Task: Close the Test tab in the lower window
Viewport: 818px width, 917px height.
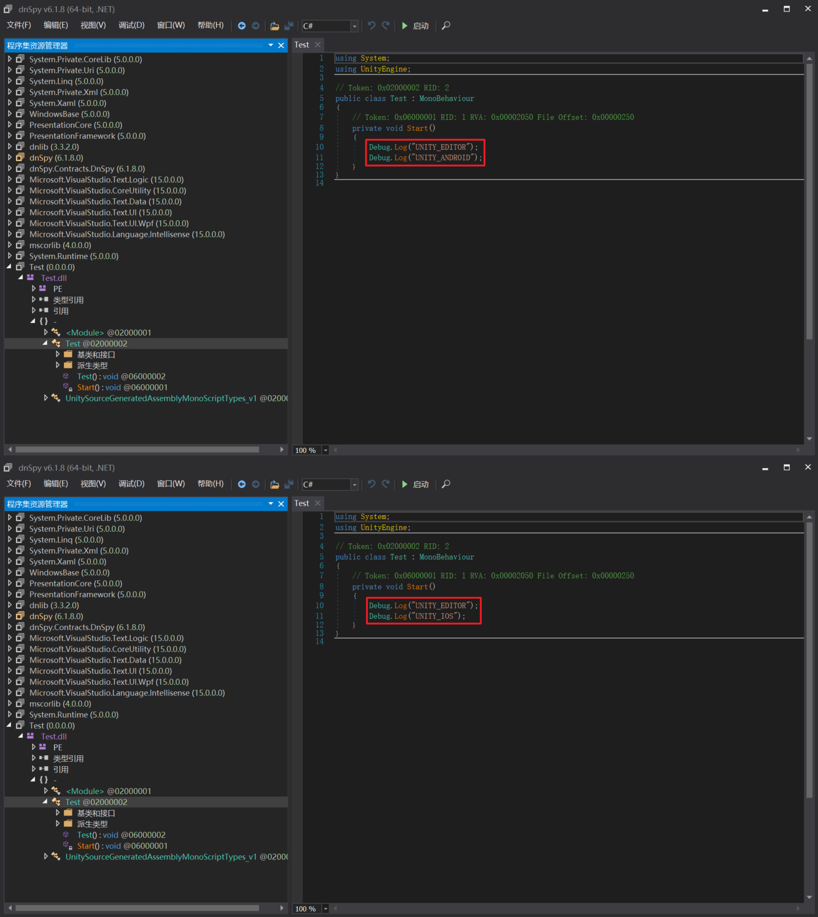Action: click(318, 503)
